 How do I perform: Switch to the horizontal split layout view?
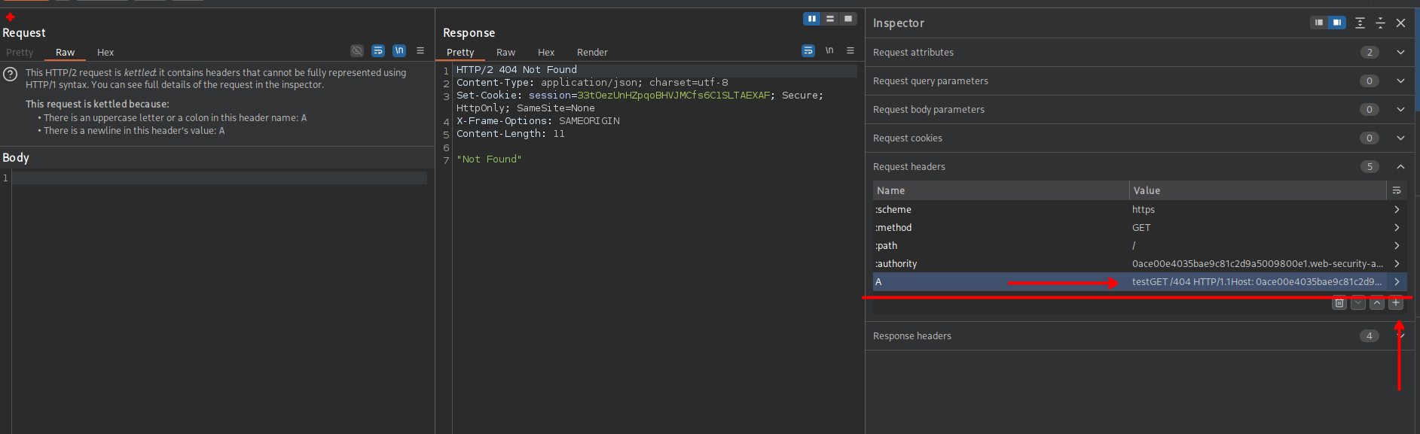(x=830, y=19)
